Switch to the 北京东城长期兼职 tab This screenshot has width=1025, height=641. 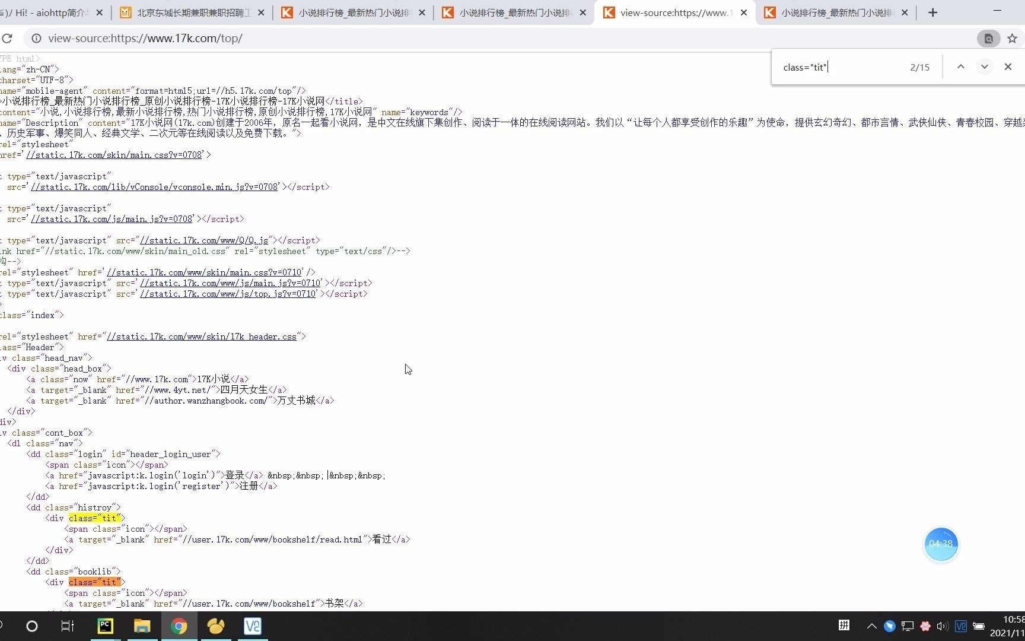pyautogui.click(x=192, y=12)
